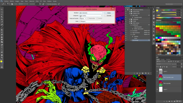Click Cancelar button in dialog

[x=109, y=15]
